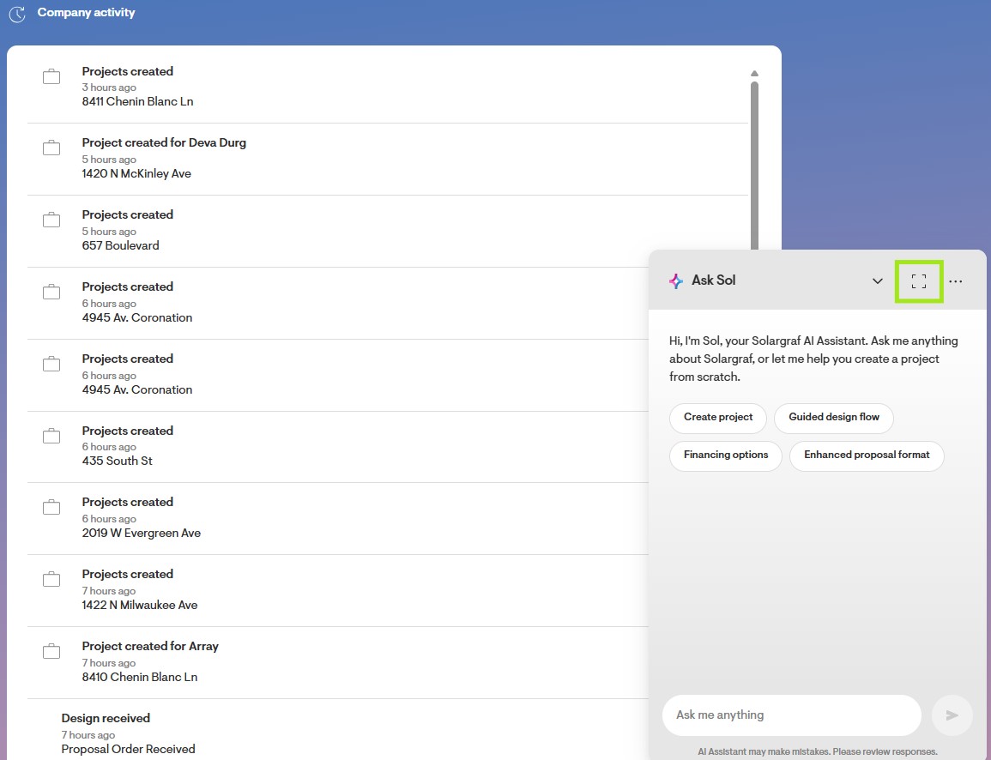Click briefcase icon for 1420 N McKinley Ave
Screen dimensions: 991x760
pyautogui.click(x=51, y=148)
